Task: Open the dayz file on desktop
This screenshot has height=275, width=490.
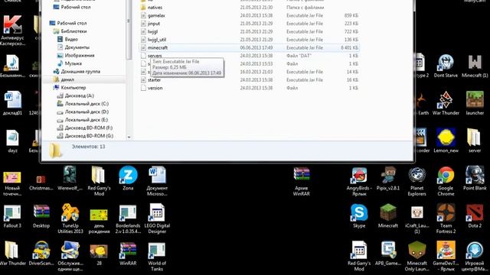Action: pos(12,141)
